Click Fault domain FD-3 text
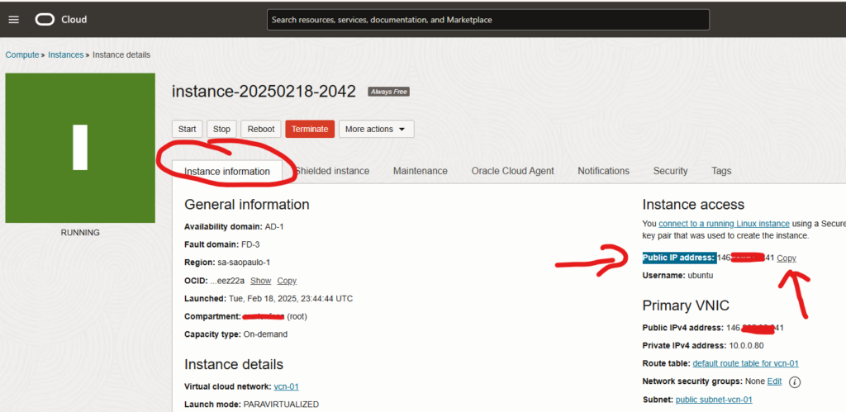 pos(221,244)
